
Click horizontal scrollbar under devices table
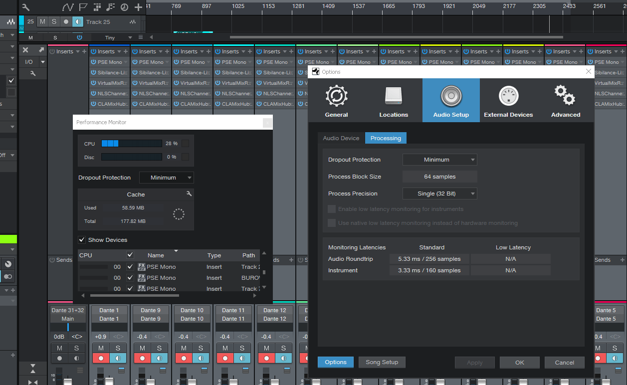click(134, 295)
